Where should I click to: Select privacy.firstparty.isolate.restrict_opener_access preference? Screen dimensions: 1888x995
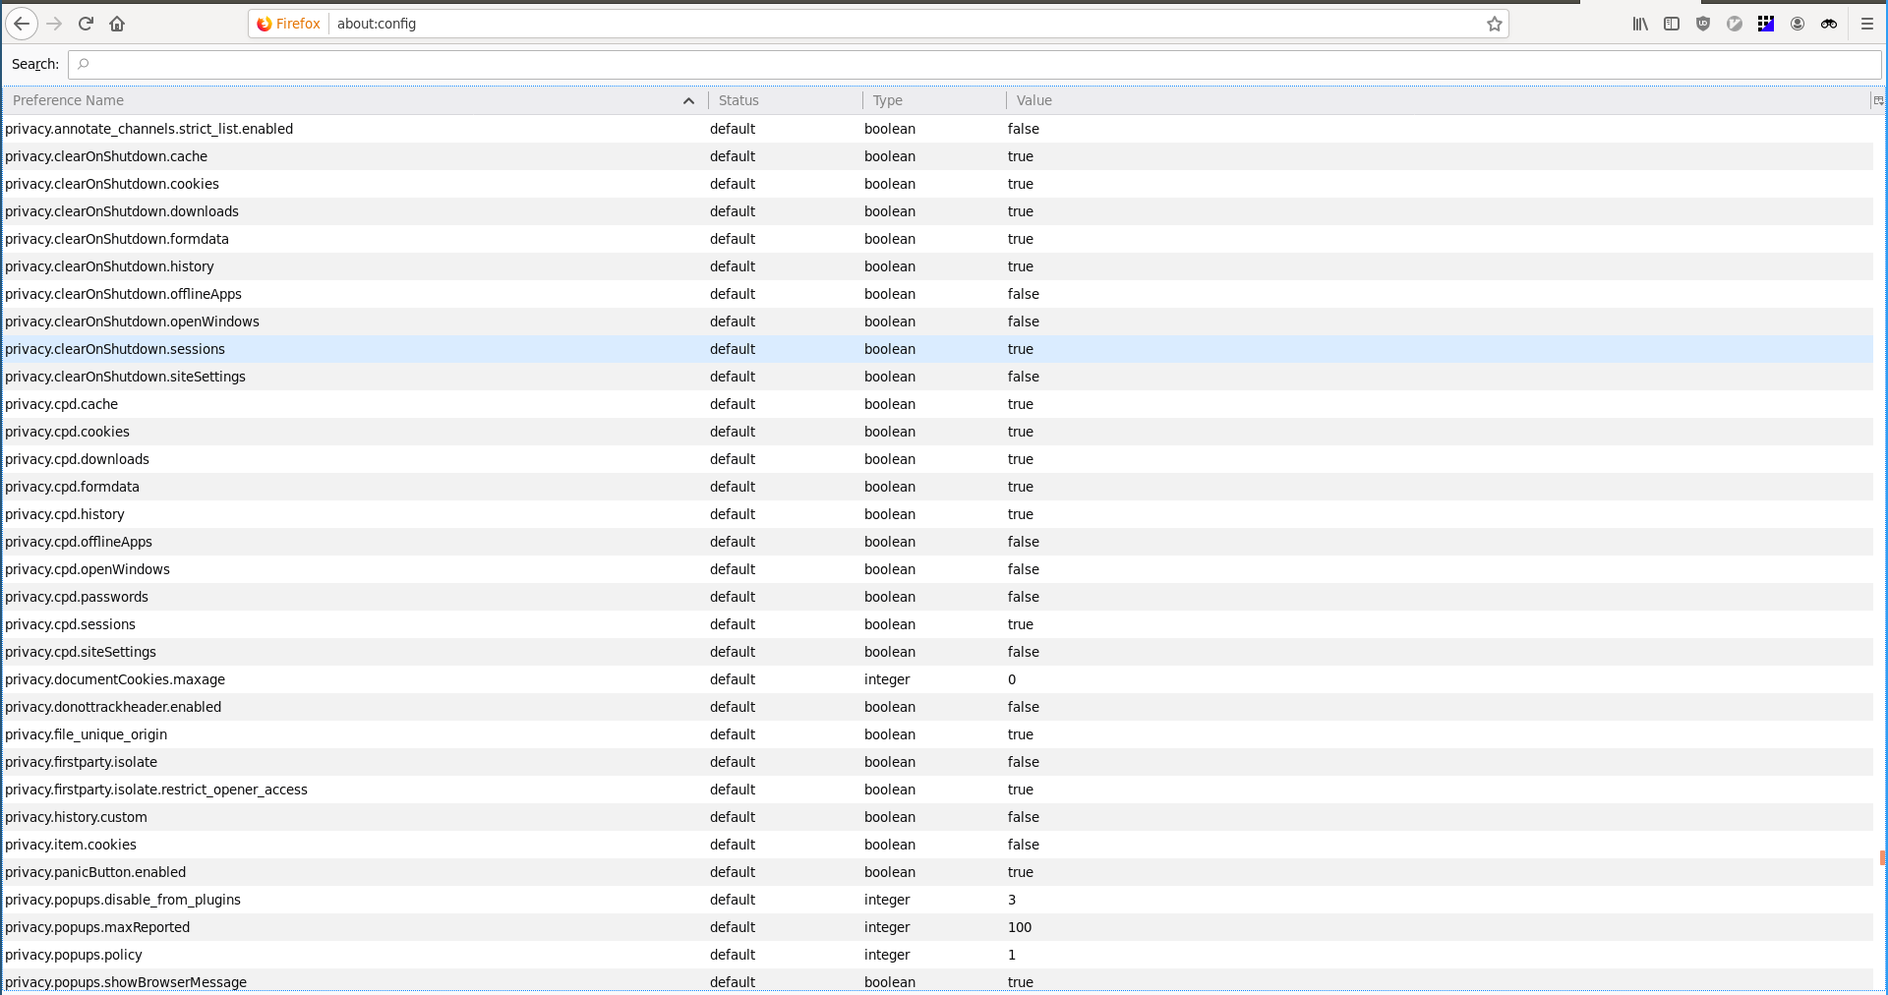pos(938,790)
